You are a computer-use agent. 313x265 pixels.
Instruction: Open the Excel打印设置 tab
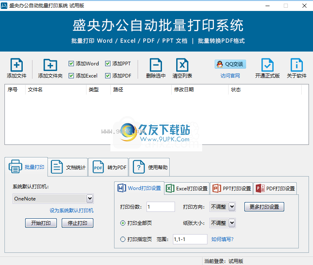[x=187, y=188]
